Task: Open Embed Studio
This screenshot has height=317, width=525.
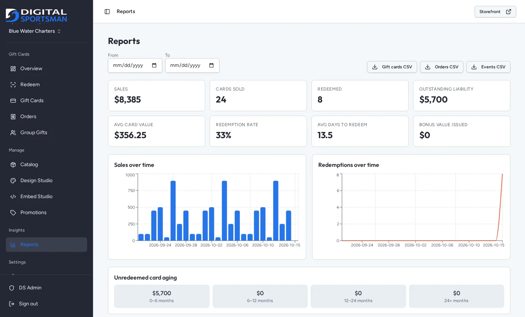Action: [x=46, y=197]
